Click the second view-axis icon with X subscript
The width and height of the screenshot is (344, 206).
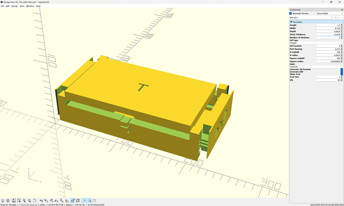[46, 201]
